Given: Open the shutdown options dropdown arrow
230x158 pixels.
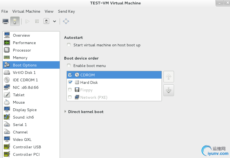Looking at the screenshot, I should coord(54,21).
